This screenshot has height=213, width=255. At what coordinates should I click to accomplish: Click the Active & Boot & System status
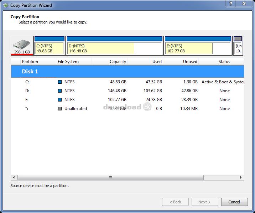pos(223,82)
